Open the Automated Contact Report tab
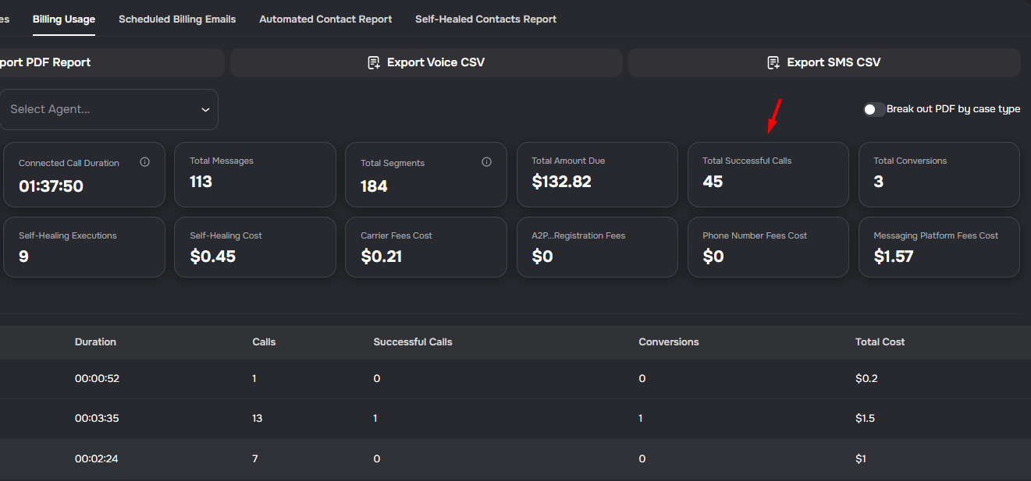 tap(325, 19)
